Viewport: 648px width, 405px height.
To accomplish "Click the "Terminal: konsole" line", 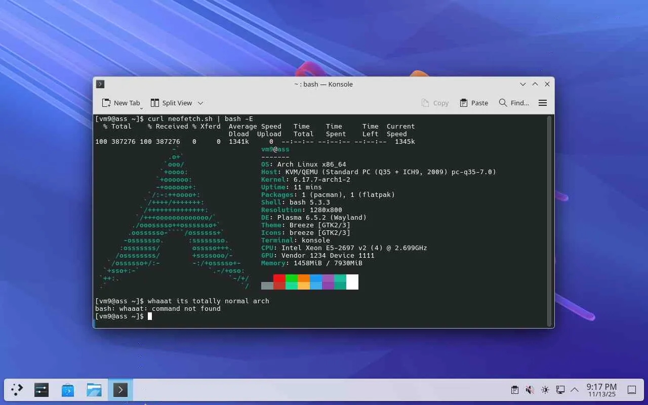I will (296, 240).
